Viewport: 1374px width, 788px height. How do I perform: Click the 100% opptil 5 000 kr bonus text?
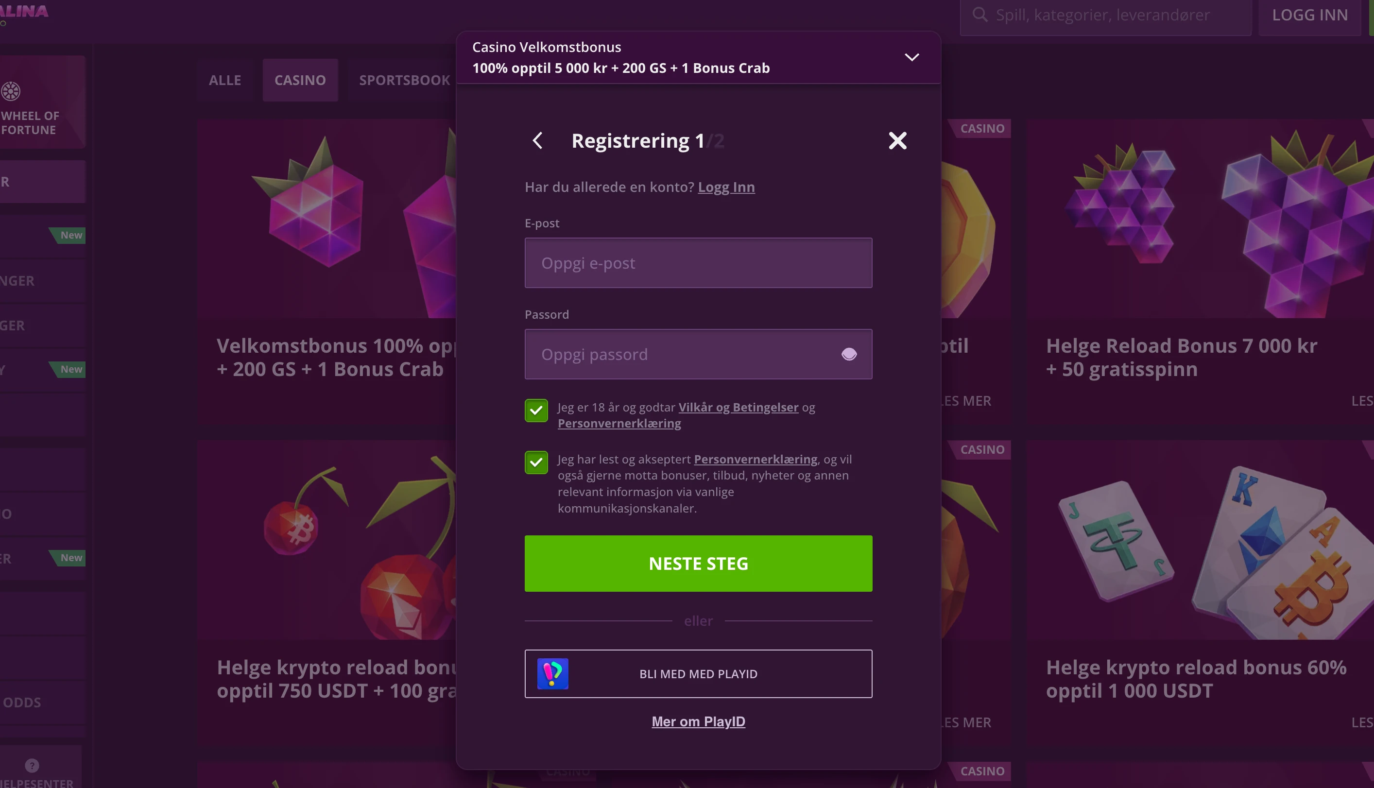click(x=621, y=68)
